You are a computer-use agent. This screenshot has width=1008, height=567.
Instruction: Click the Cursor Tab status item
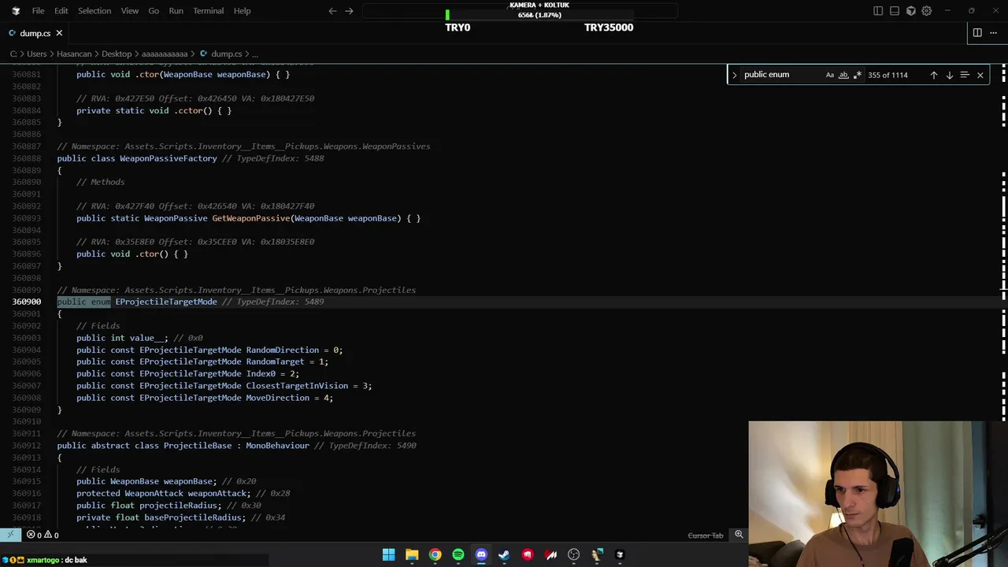click(706, 535)
